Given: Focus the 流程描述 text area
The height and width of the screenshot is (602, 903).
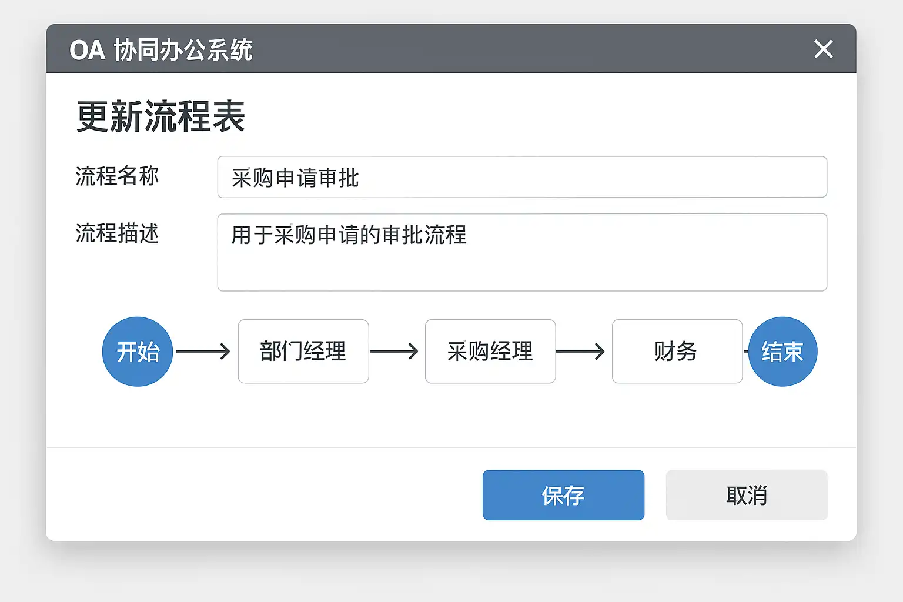Looking at the screenshot, I should pyautogui.click(x=522, y=252).
